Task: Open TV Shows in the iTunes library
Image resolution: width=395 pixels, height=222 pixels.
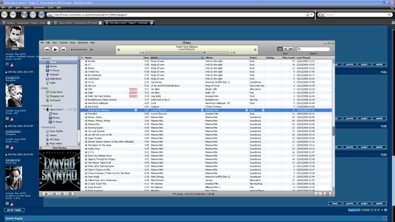Action: coord(54,70)
